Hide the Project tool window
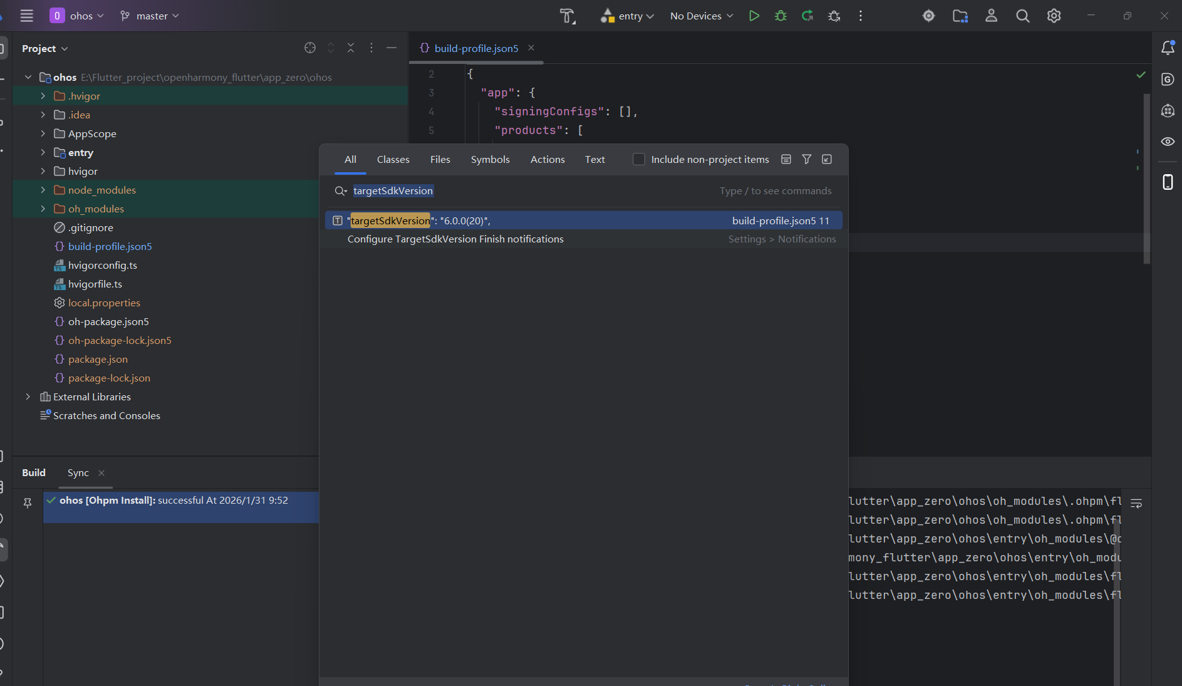 391,48
